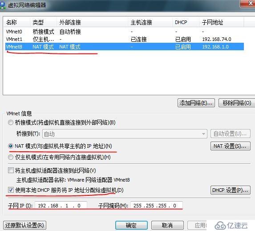Viewport: 255px width, 231px height.
Task: Click 桥接模式 type cell of VMnet0
Action: click(x=43, y=32)
